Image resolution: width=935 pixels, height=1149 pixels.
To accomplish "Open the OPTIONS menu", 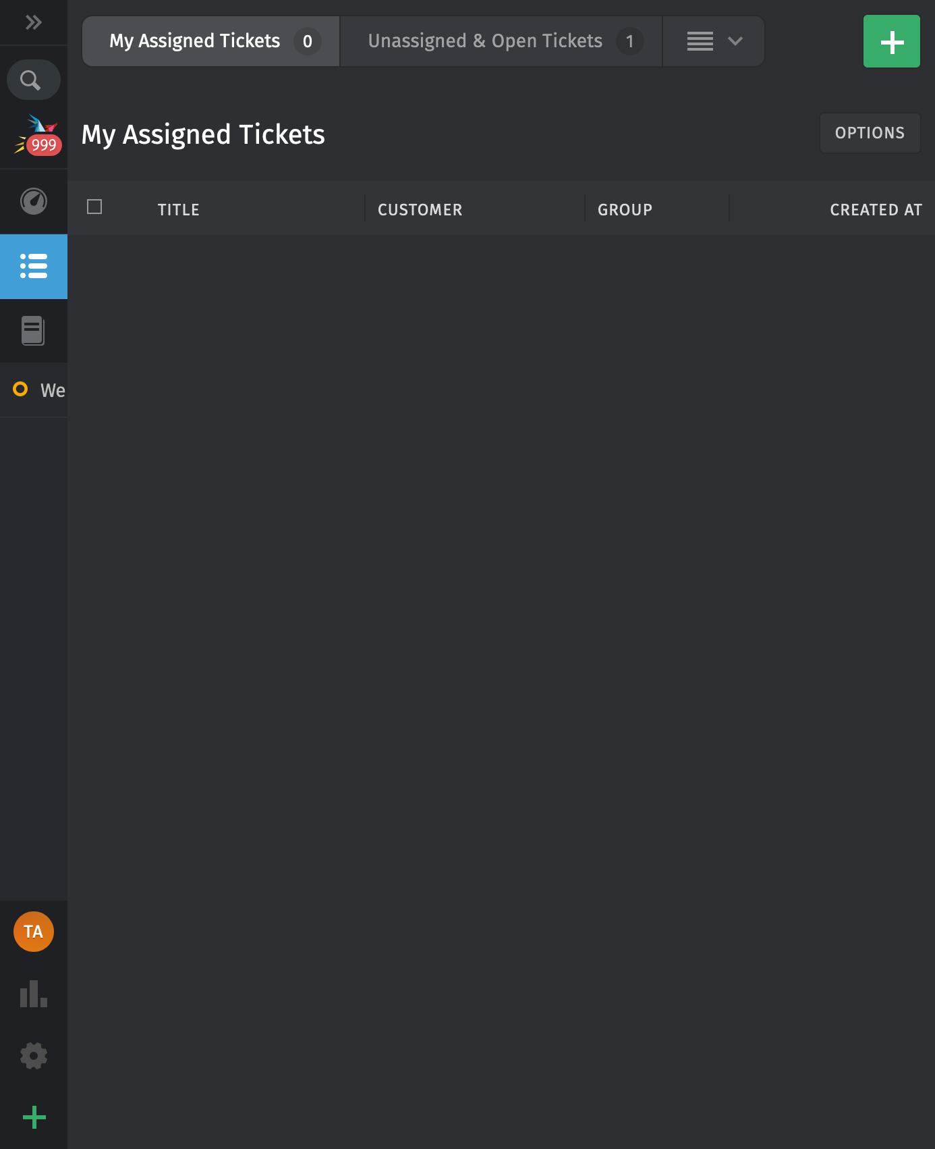I will tap(870, 132).
